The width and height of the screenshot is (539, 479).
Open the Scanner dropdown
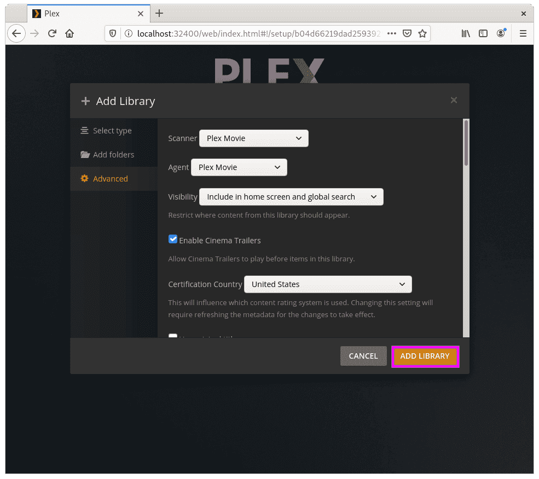point(253,138)
